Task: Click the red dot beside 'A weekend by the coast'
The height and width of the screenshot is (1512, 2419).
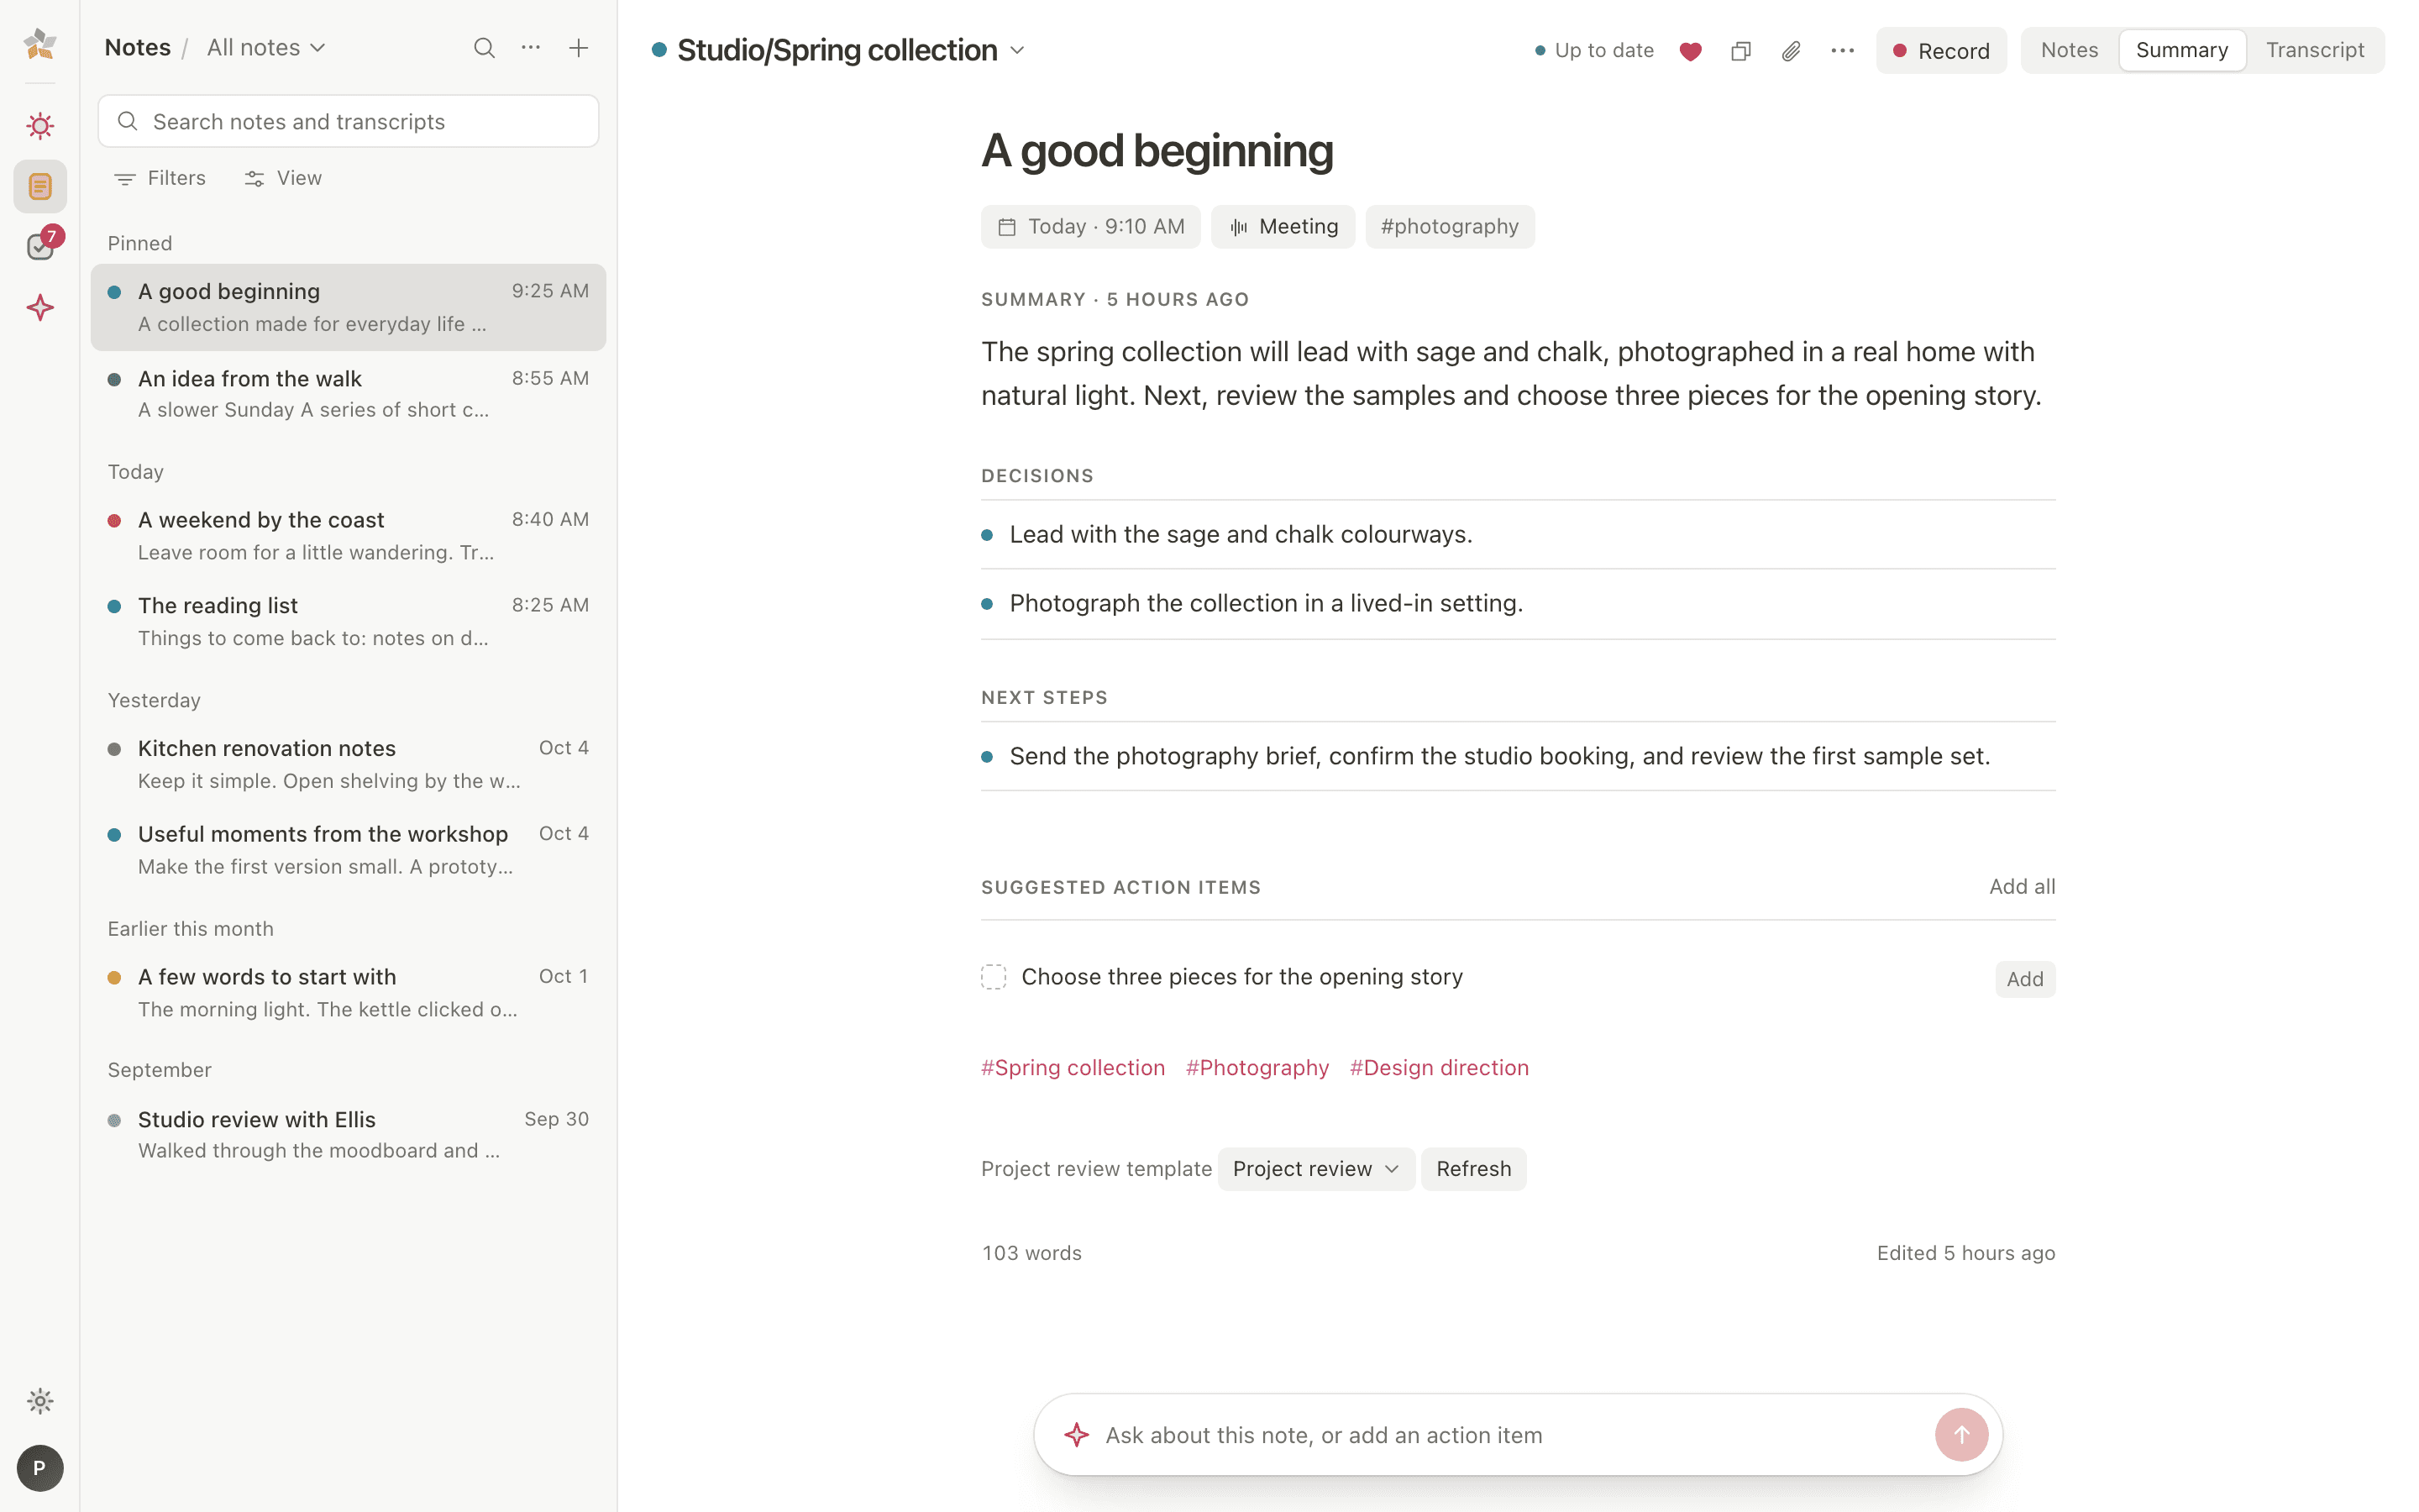Action: coord(114,520)
